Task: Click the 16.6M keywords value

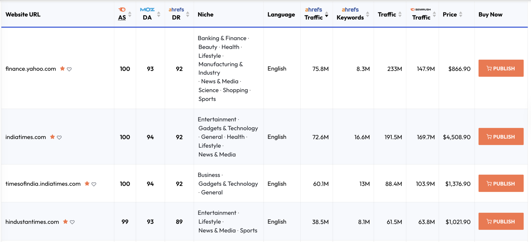Action: (362, 137)
